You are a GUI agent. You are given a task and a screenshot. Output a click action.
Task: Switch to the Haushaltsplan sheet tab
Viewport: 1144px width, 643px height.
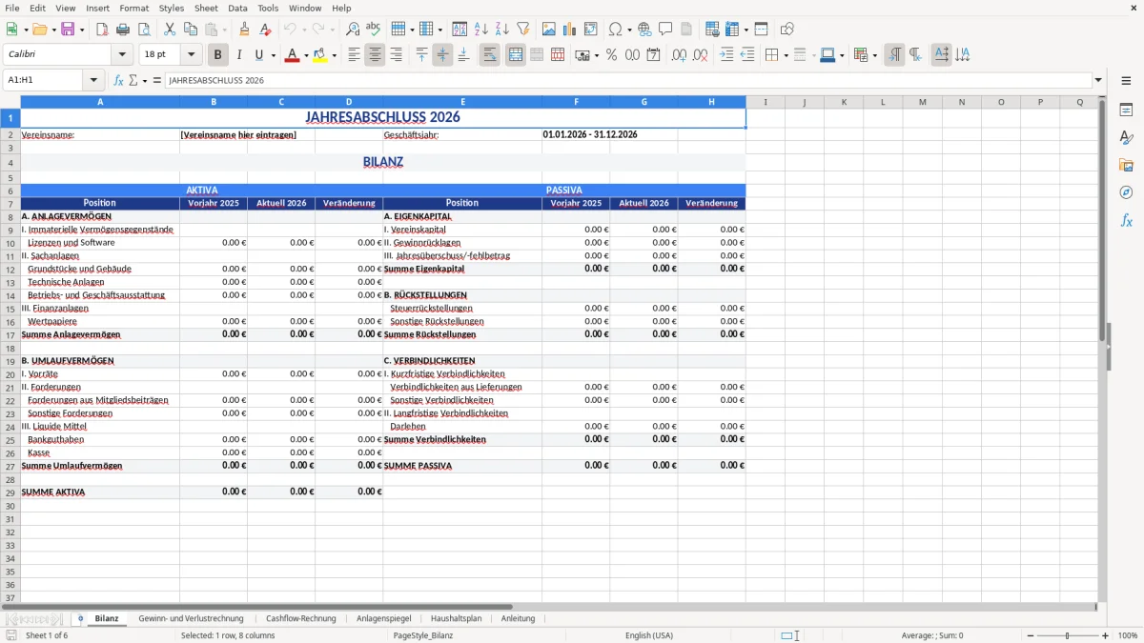tap(456, 618)
